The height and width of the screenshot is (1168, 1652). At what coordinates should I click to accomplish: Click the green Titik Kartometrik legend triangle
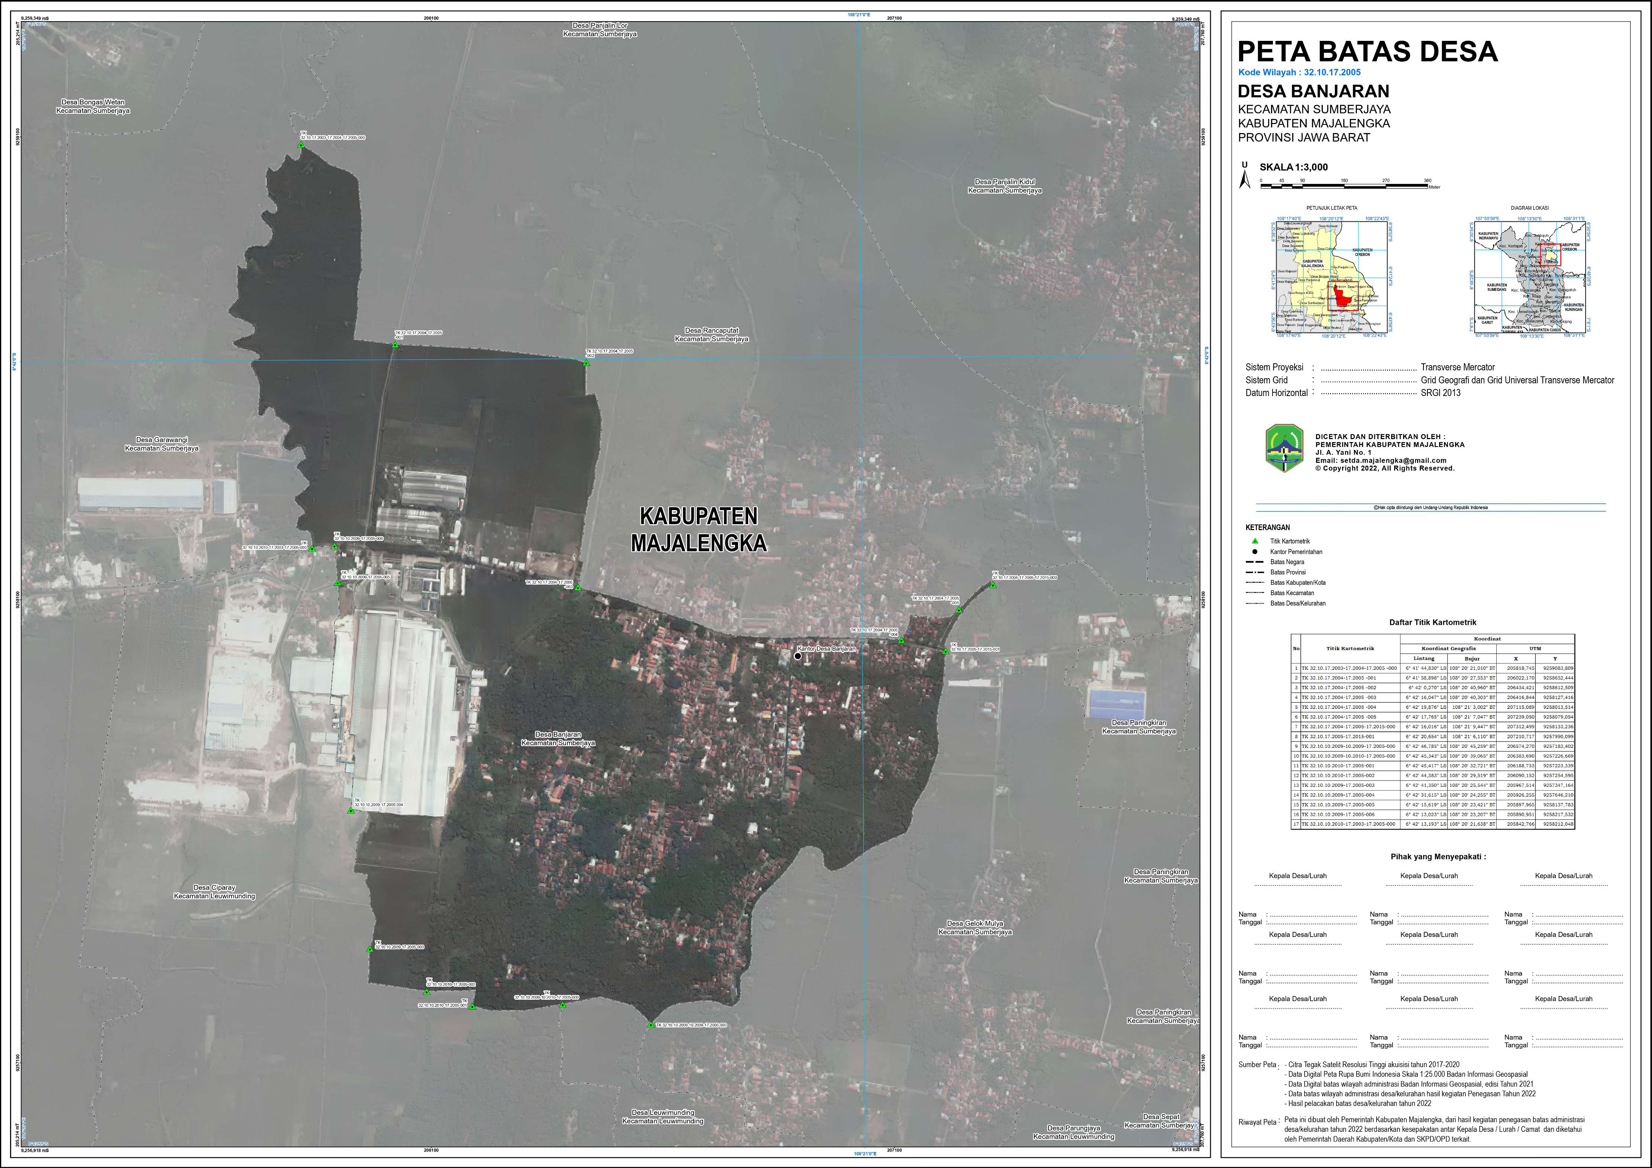coord(1255,541)
